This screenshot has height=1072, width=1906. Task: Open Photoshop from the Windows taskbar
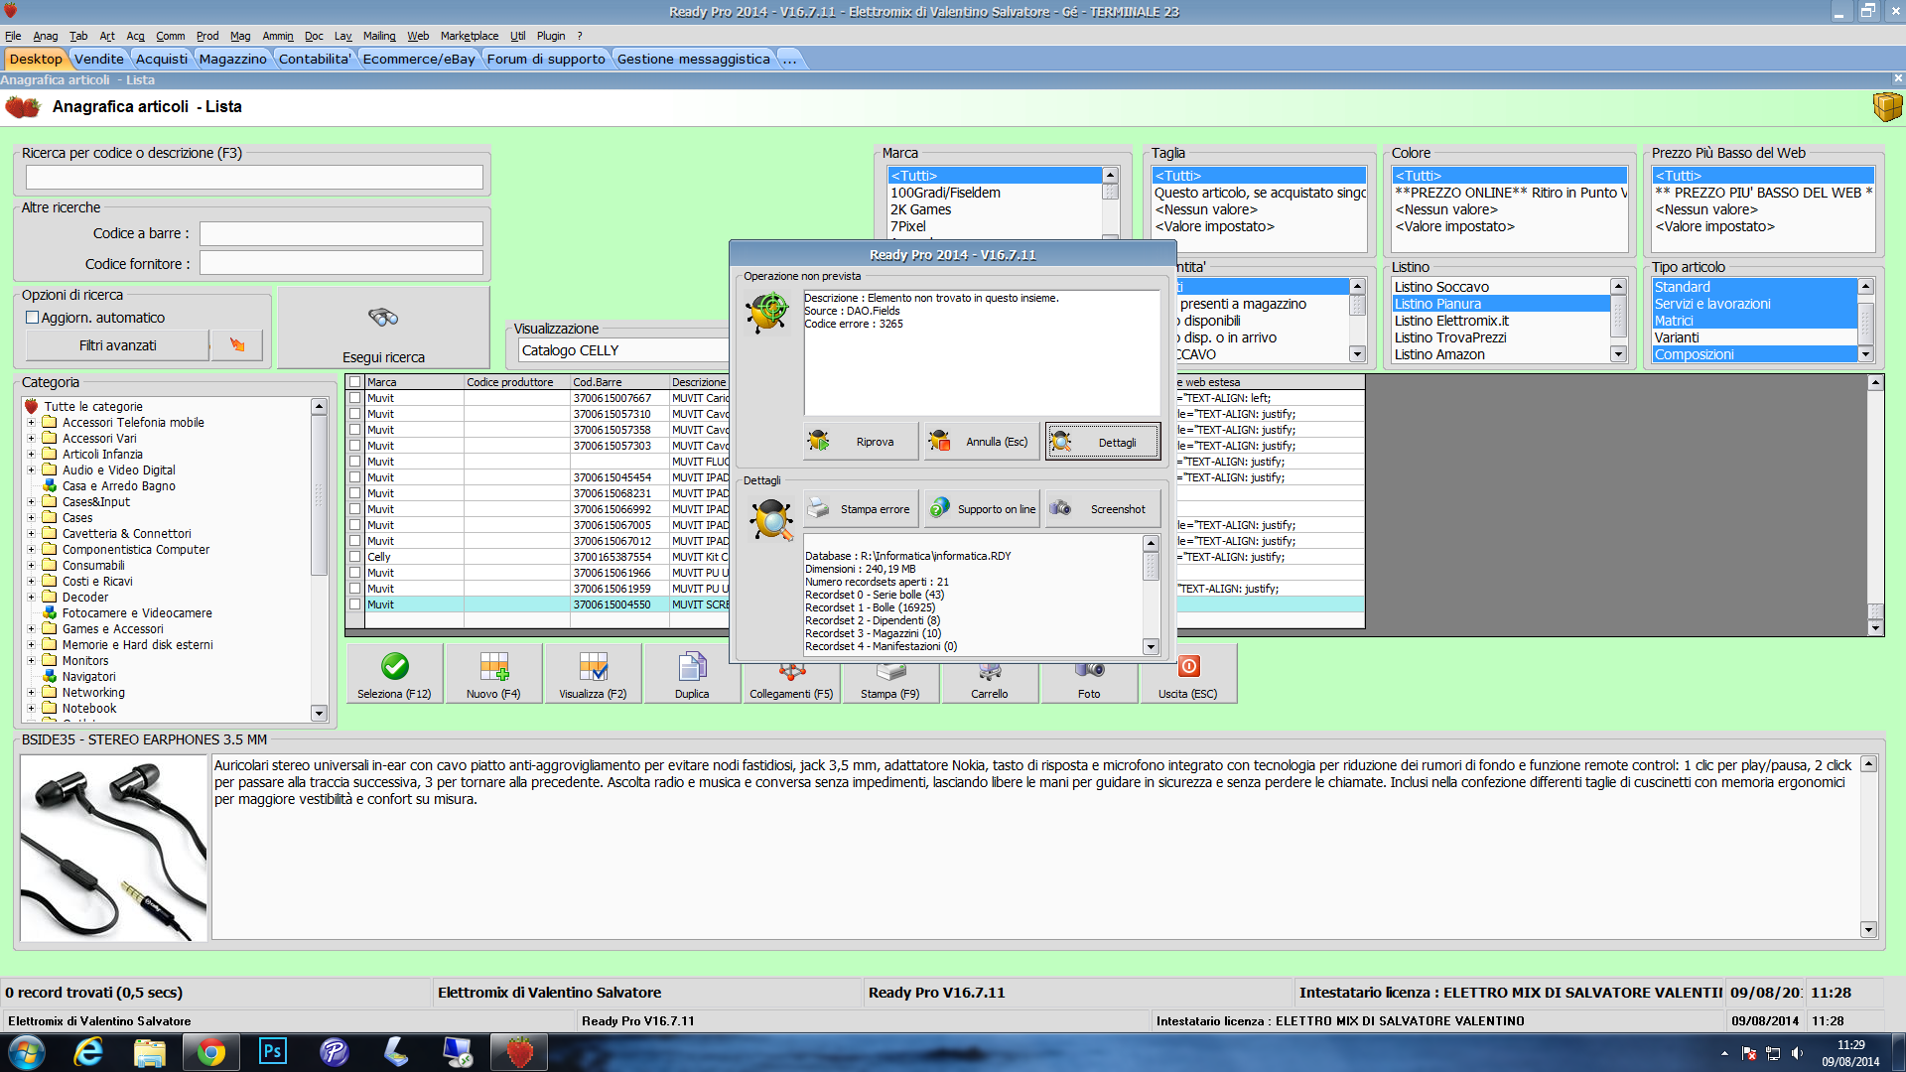point(272,1051)
